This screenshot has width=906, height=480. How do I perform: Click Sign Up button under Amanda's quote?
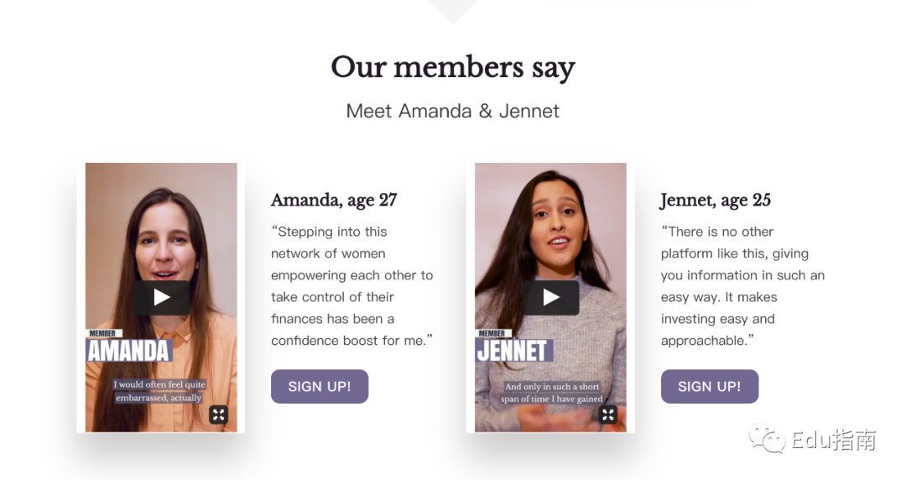[320, 386]
